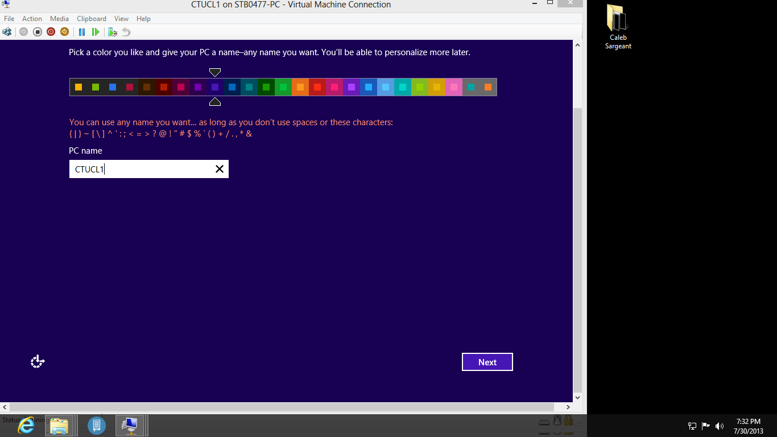This screenshot has width=777, height=437.
Task: Click the Ctrl+Alt+Delete toolbar icon
Action: click(x=7, y=32)
